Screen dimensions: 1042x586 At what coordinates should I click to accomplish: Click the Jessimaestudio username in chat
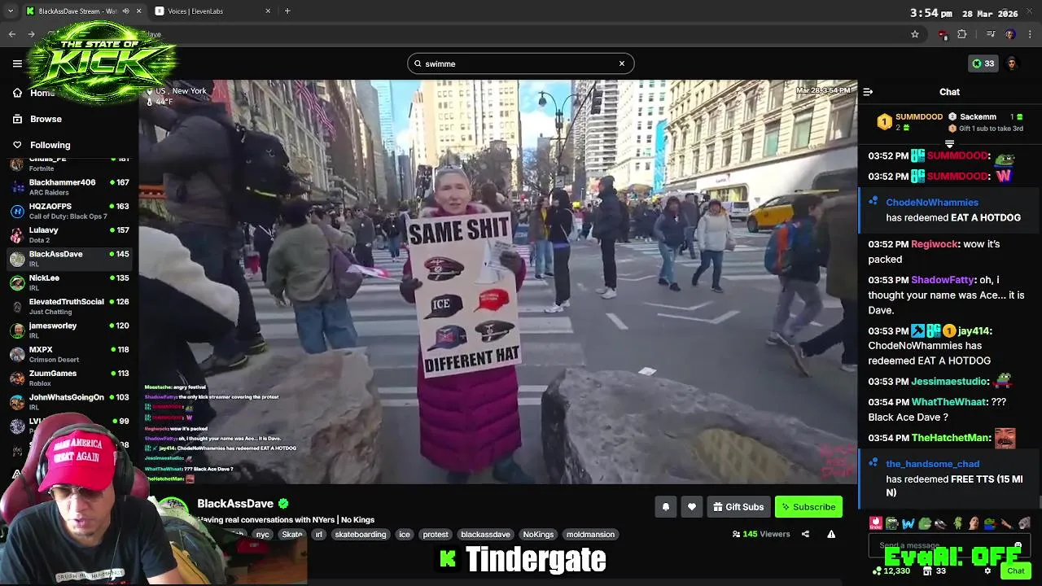point(949,382)
